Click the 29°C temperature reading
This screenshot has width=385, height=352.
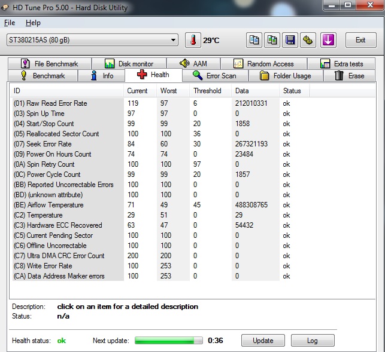211,40
